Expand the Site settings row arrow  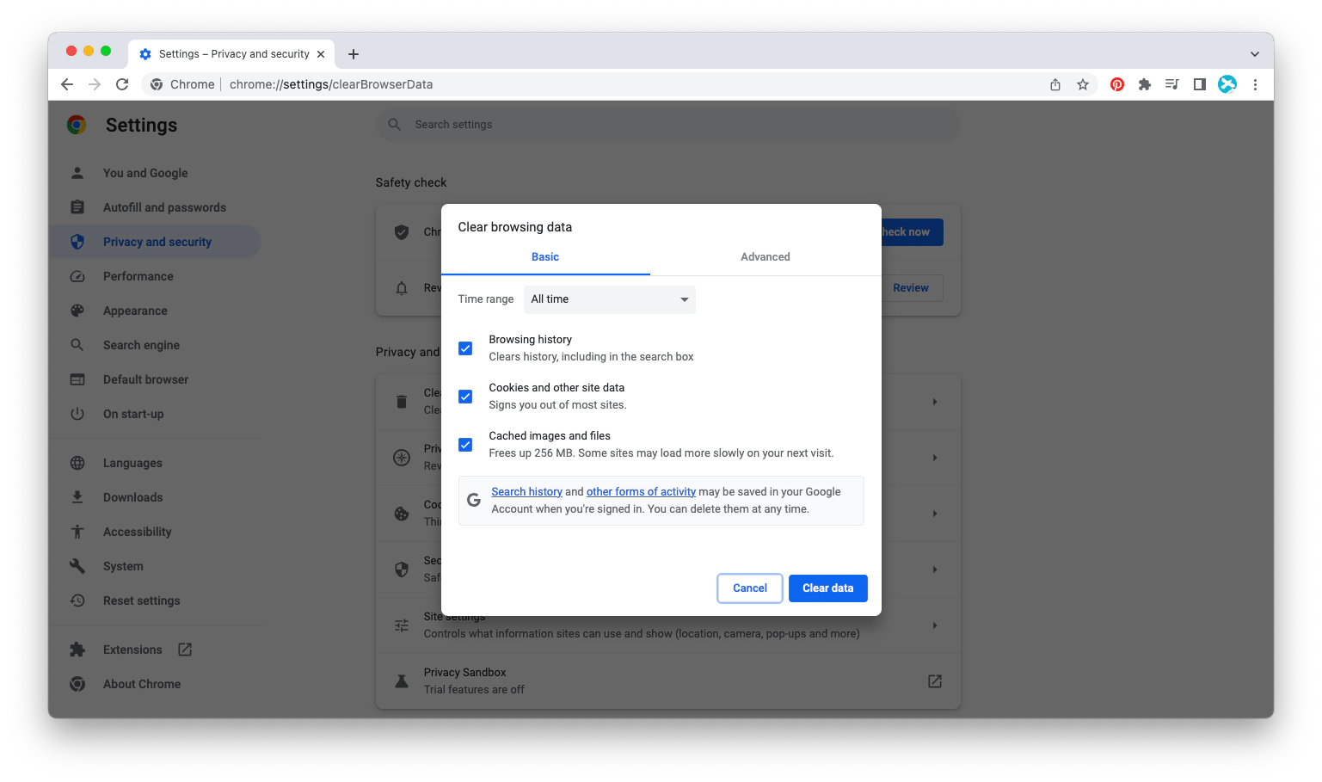(x=935, y=625)
